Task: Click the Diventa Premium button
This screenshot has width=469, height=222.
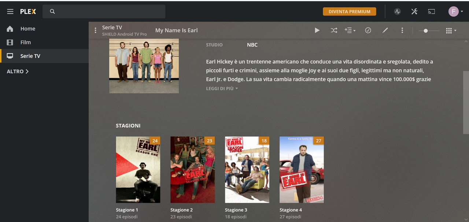Action: (350, 11)
